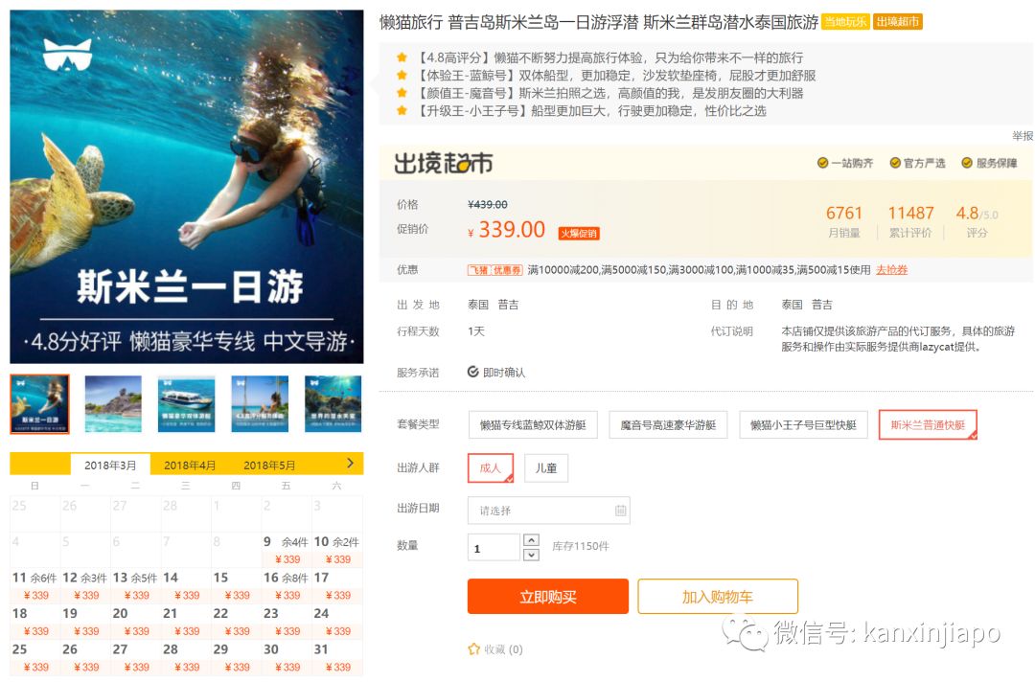
Task: Advance calendar months with right chevron
Action: pyautogui.click(x=351, y=464)
